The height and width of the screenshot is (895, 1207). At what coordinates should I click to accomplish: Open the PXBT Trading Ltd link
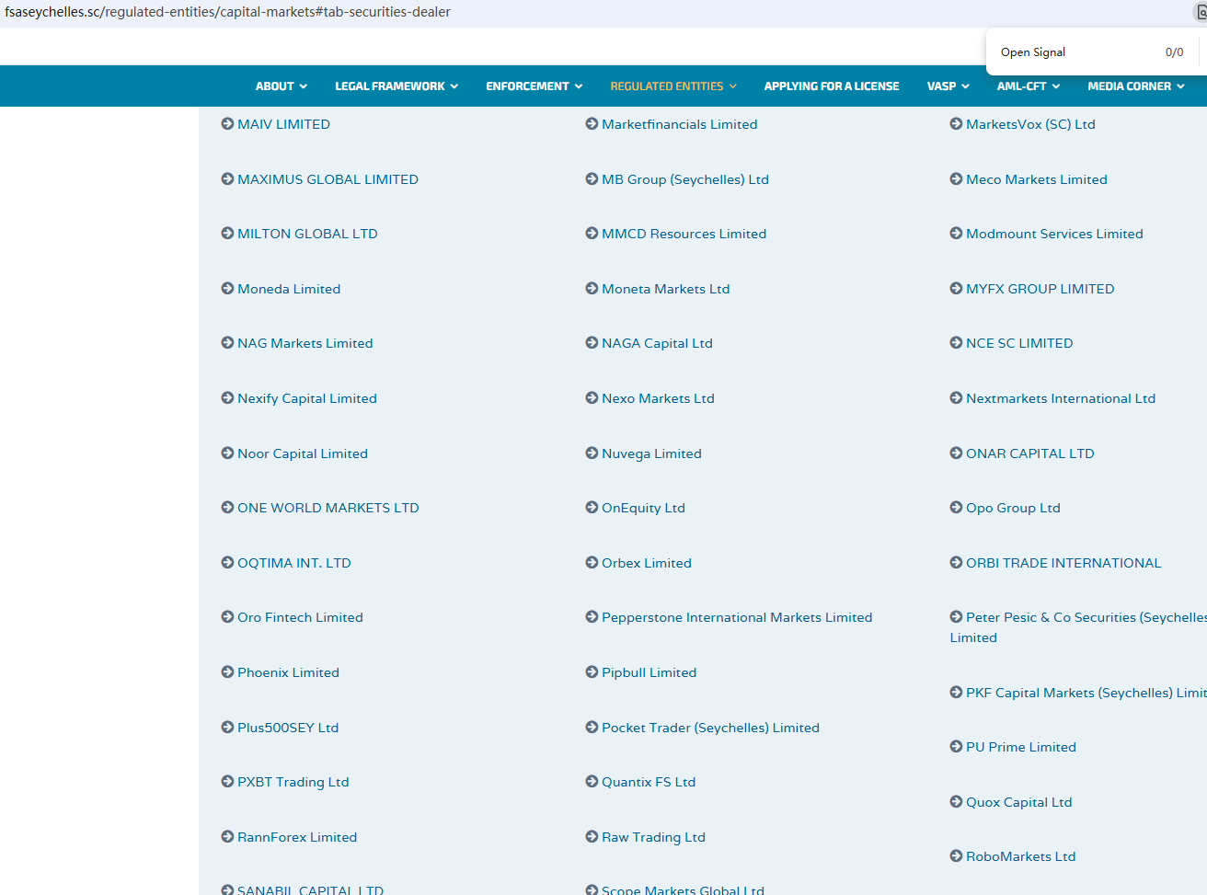tap(293, 782)
